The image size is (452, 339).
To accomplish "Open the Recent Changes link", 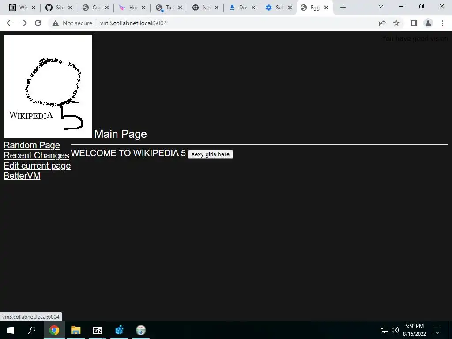I will pos(36,155).
